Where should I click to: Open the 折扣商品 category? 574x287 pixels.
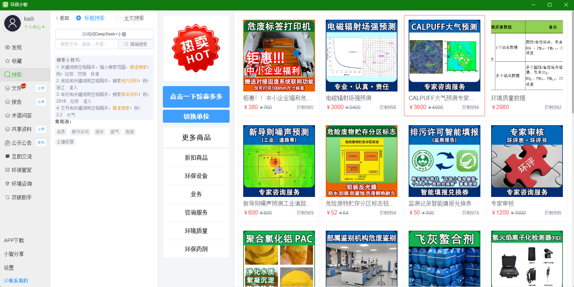coord(196,157)
